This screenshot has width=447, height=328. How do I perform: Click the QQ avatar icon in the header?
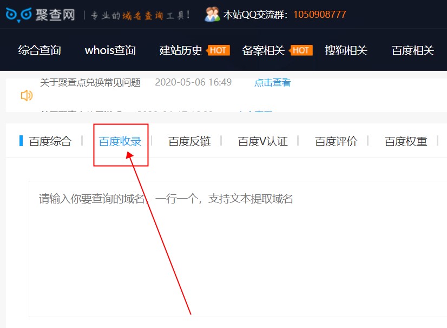211,15
